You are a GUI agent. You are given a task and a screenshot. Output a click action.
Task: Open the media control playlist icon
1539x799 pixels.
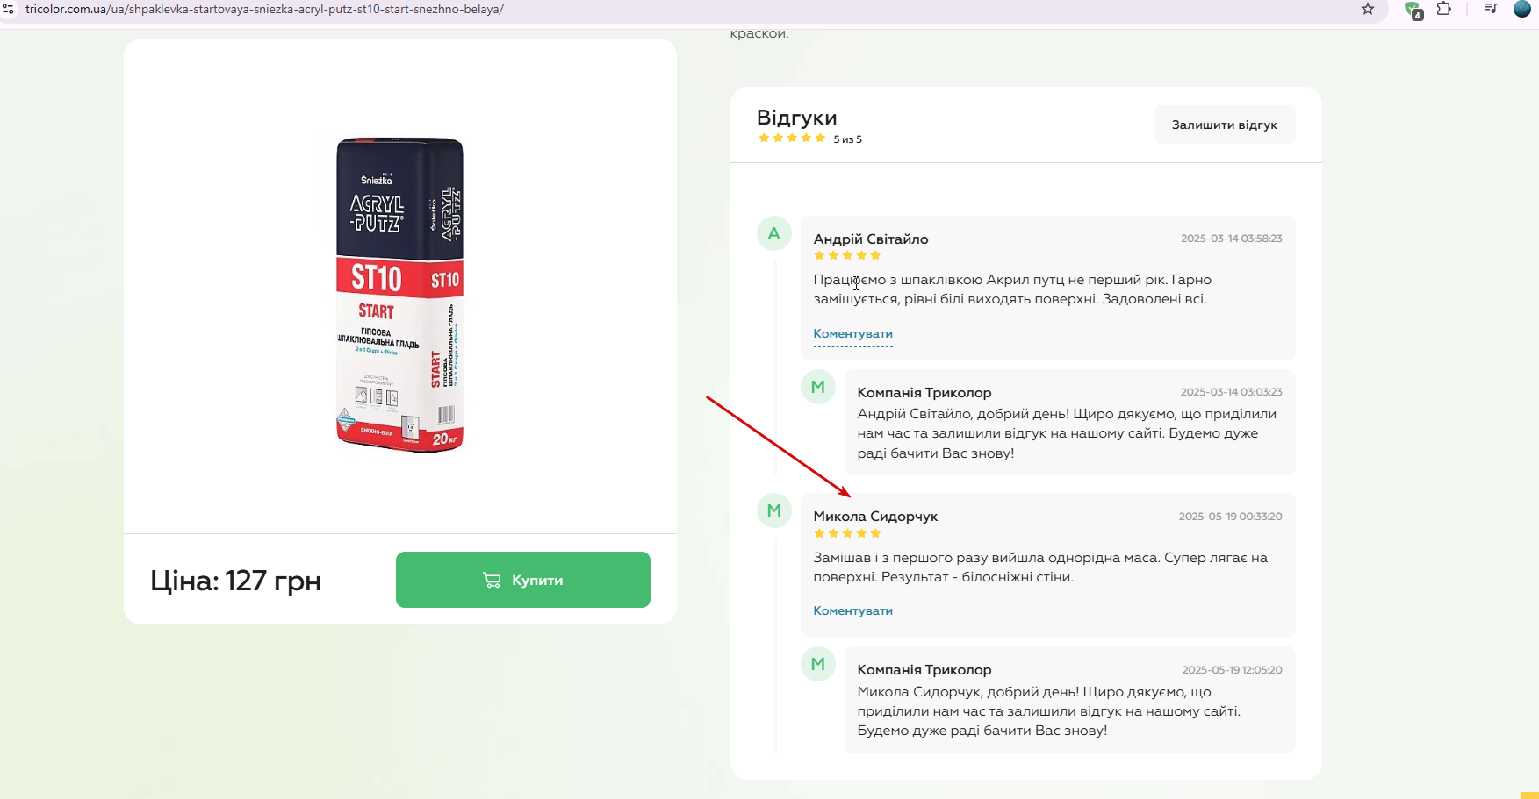[1491, 9]
